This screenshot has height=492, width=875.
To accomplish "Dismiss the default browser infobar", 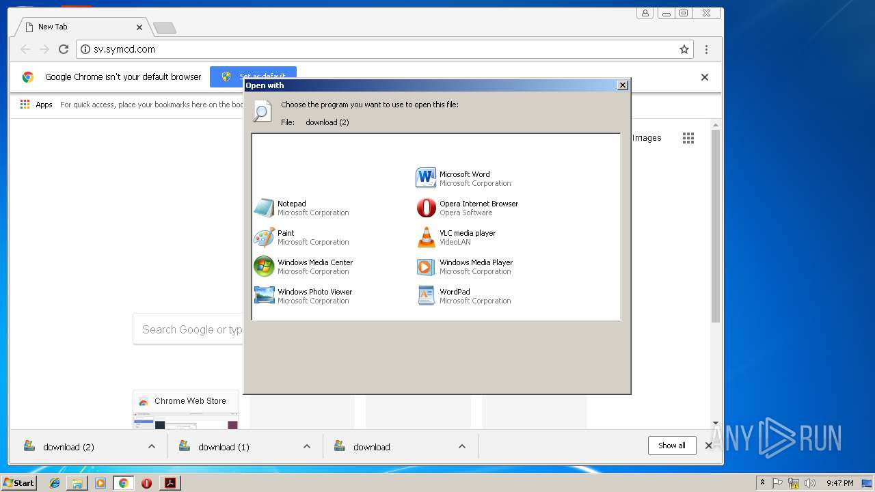I will coord(705,77).
